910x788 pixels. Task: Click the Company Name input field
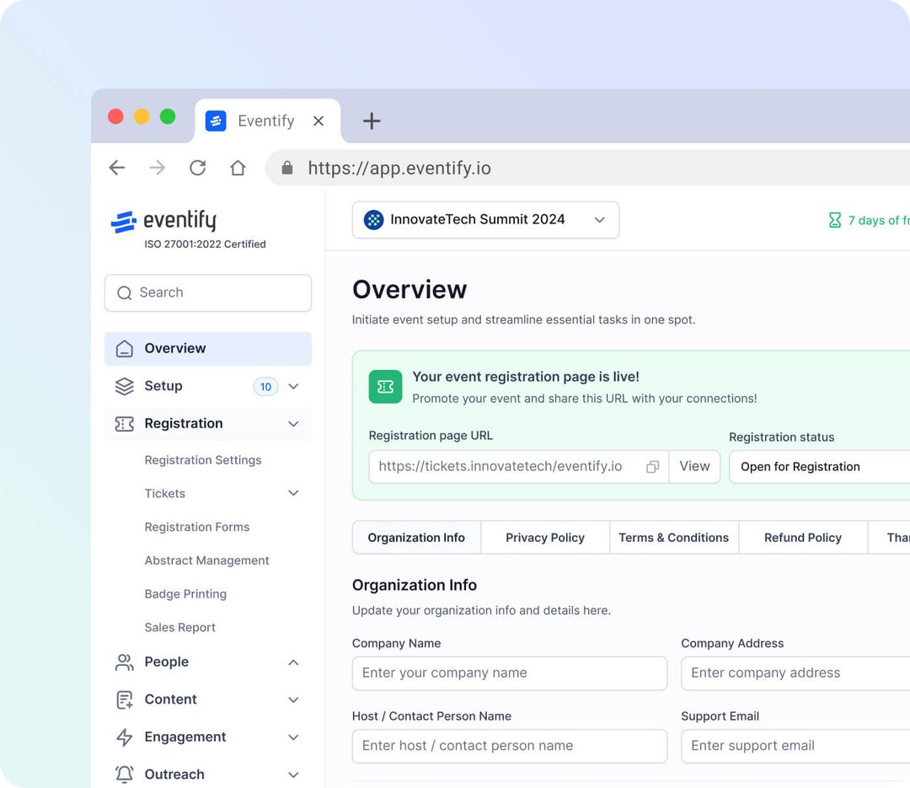[x=509, y=673]
